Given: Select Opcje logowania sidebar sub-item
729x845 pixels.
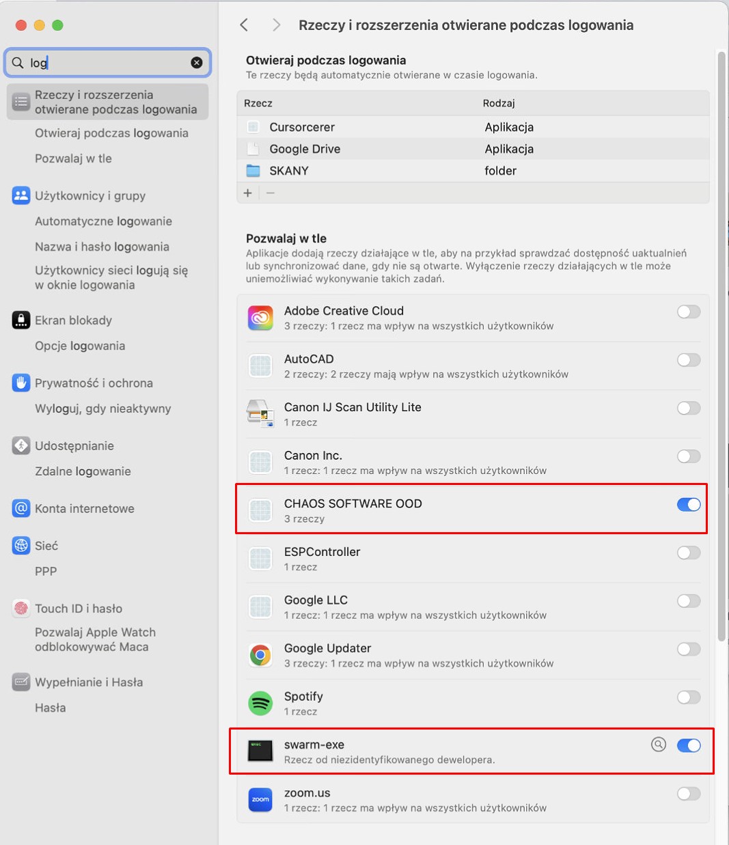Looking at the screenshot, I should click(80, 346).
